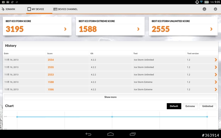Open the info icon in top bar
The width and height of the screenshot is (221, 138).
[x=204, y=9]
